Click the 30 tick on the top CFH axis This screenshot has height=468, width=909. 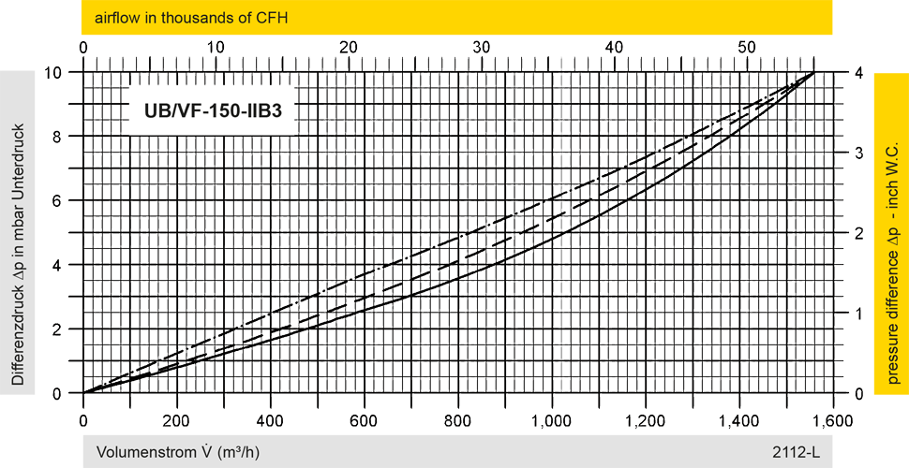[x=483, y=47]
